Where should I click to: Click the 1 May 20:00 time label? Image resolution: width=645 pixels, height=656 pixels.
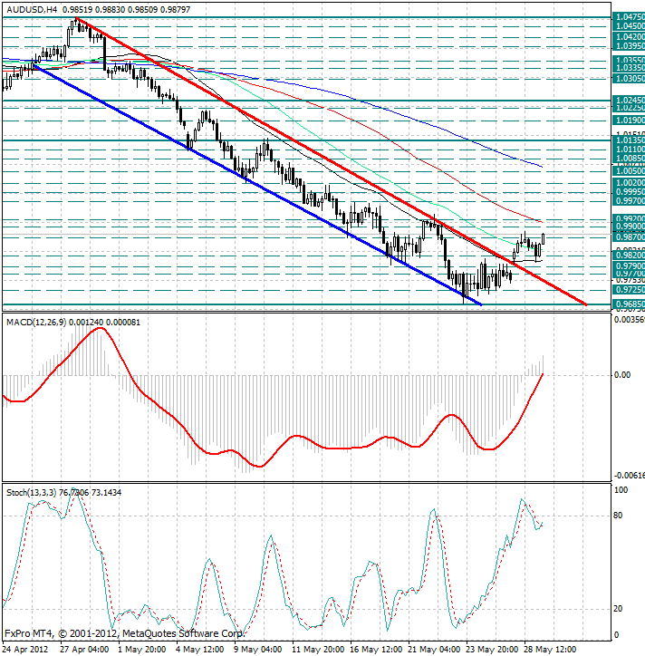tap(142, 650)
